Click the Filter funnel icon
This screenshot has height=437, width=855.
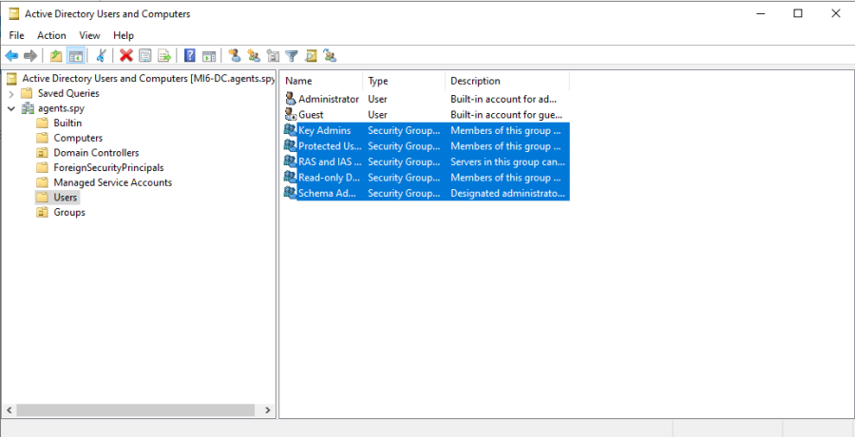[x=292, y=56]
